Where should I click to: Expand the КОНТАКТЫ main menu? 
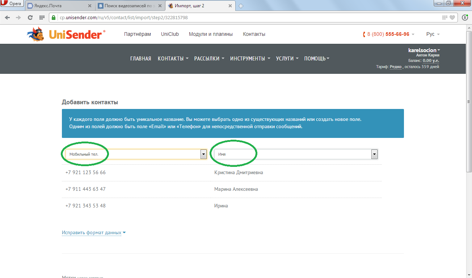pyautogui.click(x=173, y=59)
